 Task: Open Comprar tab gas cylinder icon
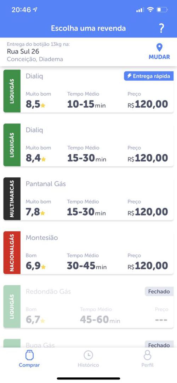point(29,355)
